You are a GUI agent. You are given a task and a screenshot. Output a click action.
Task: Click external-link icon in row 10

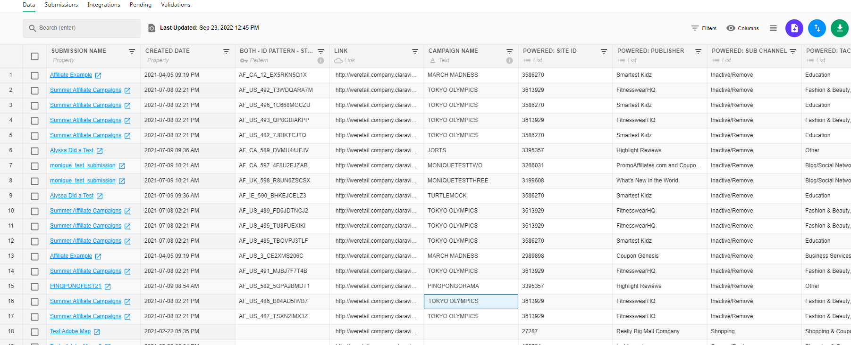(x=127, y=211)
